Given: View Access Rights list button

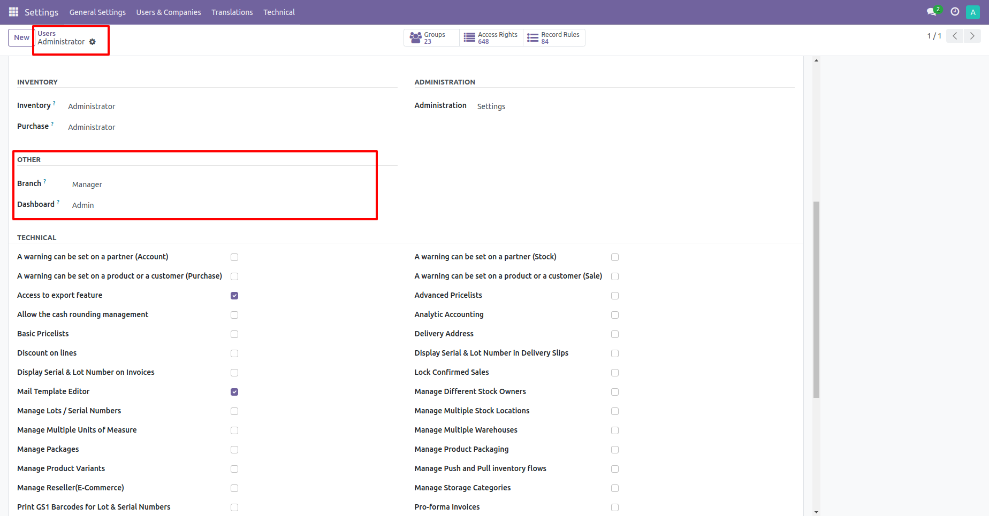Looking at the screenshot, I should (x=491, y=38).
